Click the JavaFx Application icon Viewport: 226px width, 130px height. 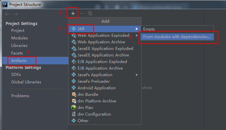[x=74, y=75]
